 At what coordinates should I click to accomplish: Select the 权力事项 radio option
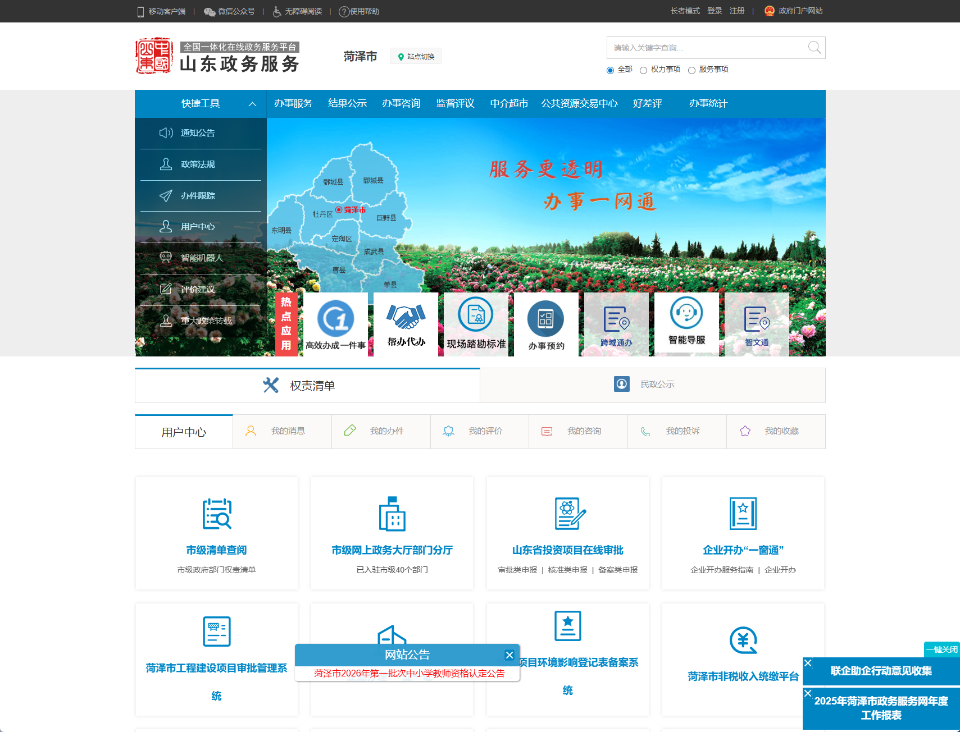tap(645, 70)
